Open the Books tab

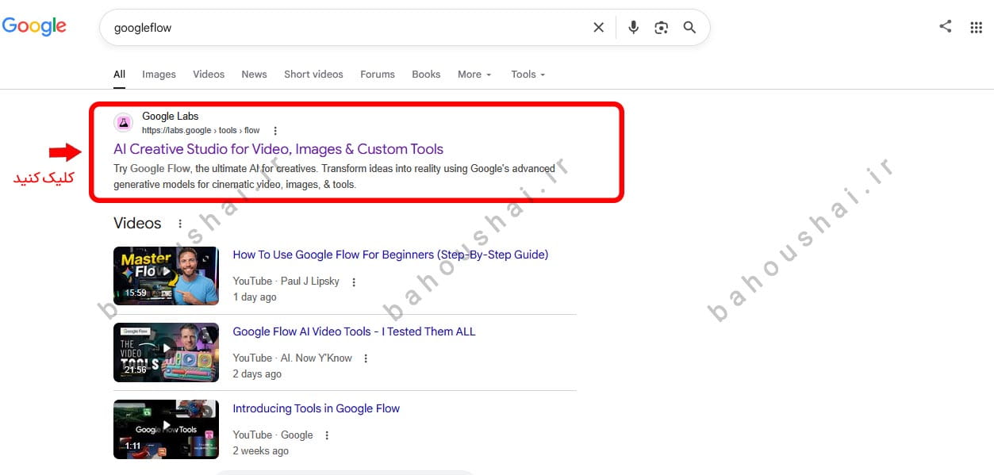[426, 75]
